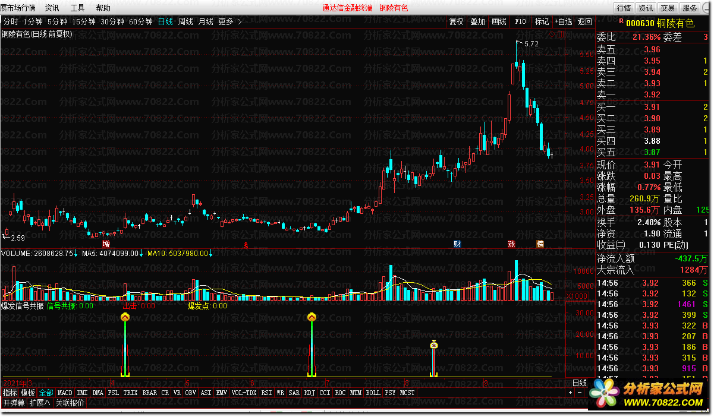The width and height of the screenshot is (714, 417).
Task: Click the 榜 marker below the chart
Action: (x=540, y=244)
